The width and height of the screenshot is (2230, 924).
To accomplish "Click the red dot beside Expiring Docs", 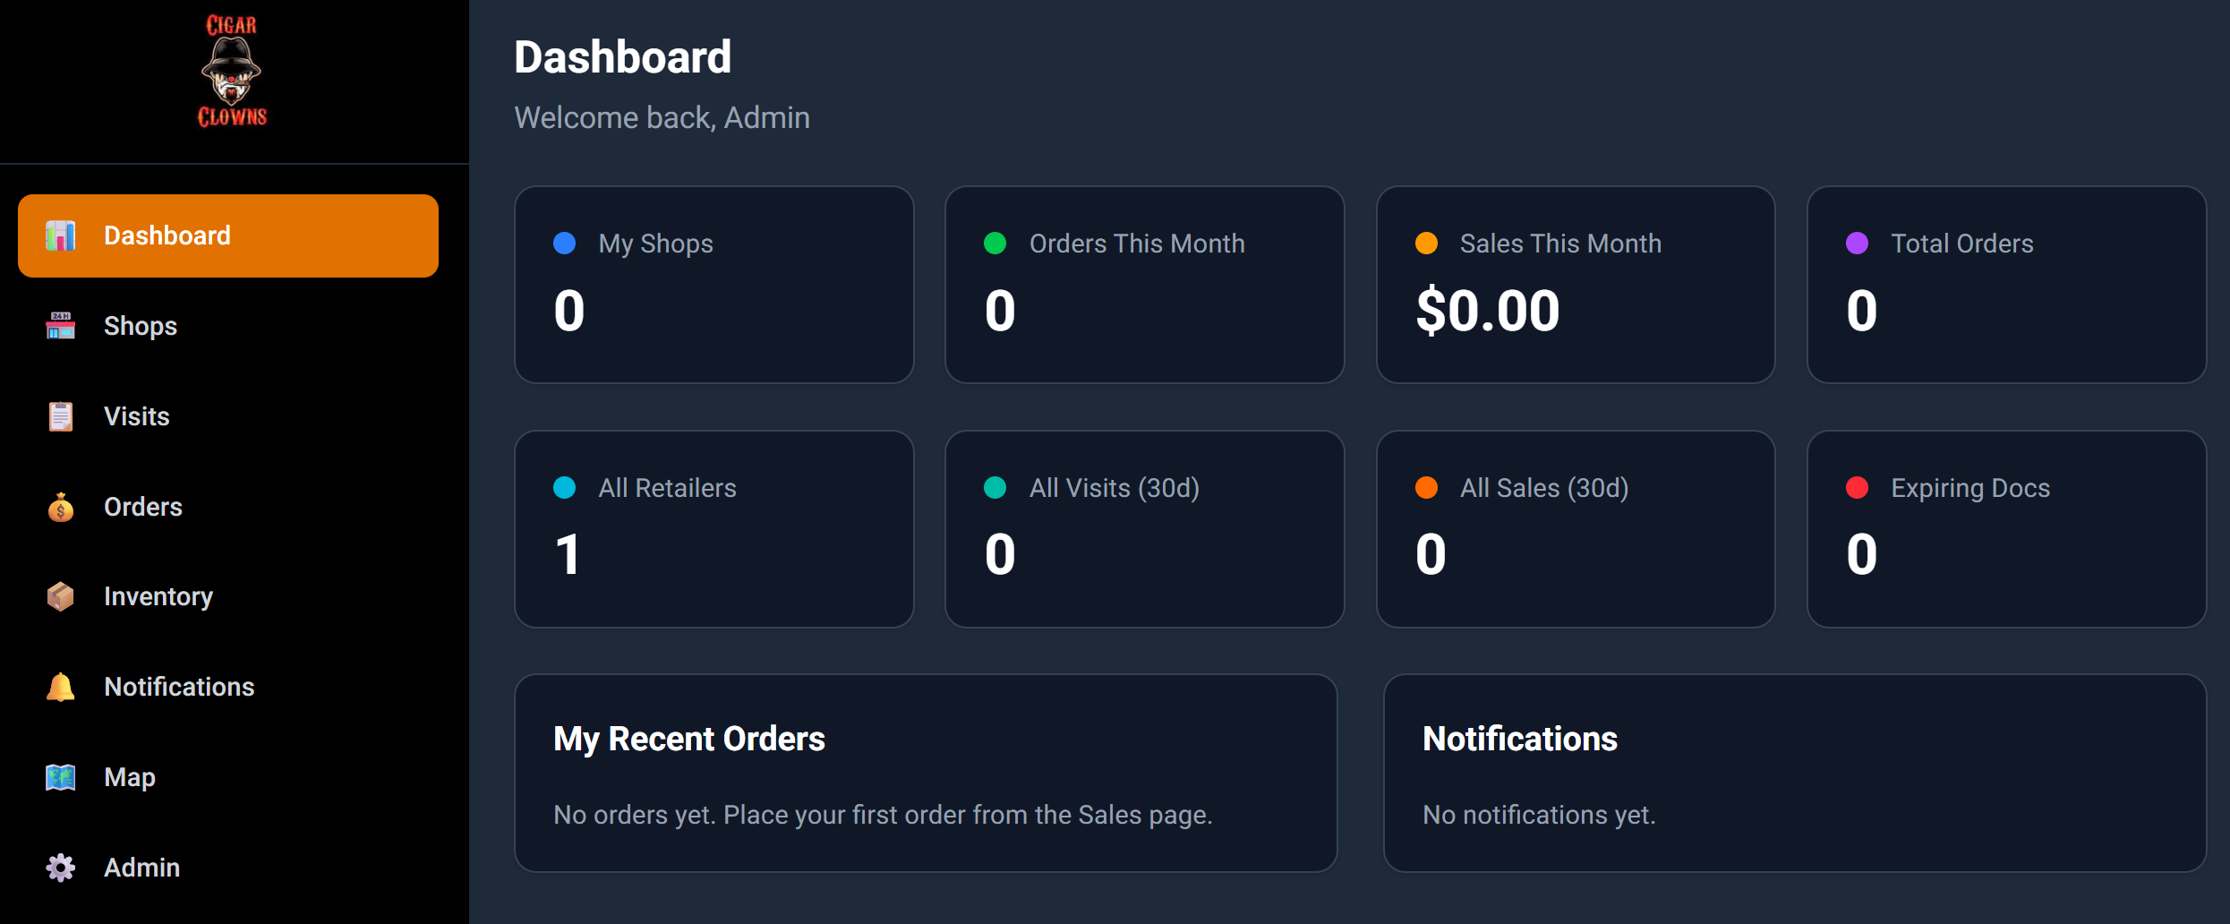I will [x=1858, y=488].
